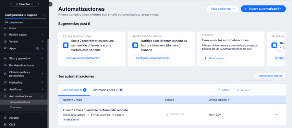Click Mirar ahora video button
This screenshot has width=292, height=128.
[x=214, y=58]
